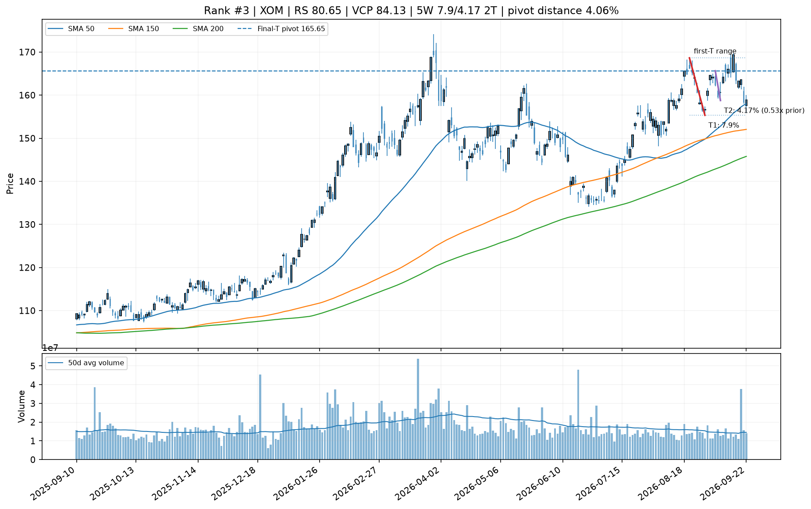Select the SMA 50 legend entry

(71, 29)
